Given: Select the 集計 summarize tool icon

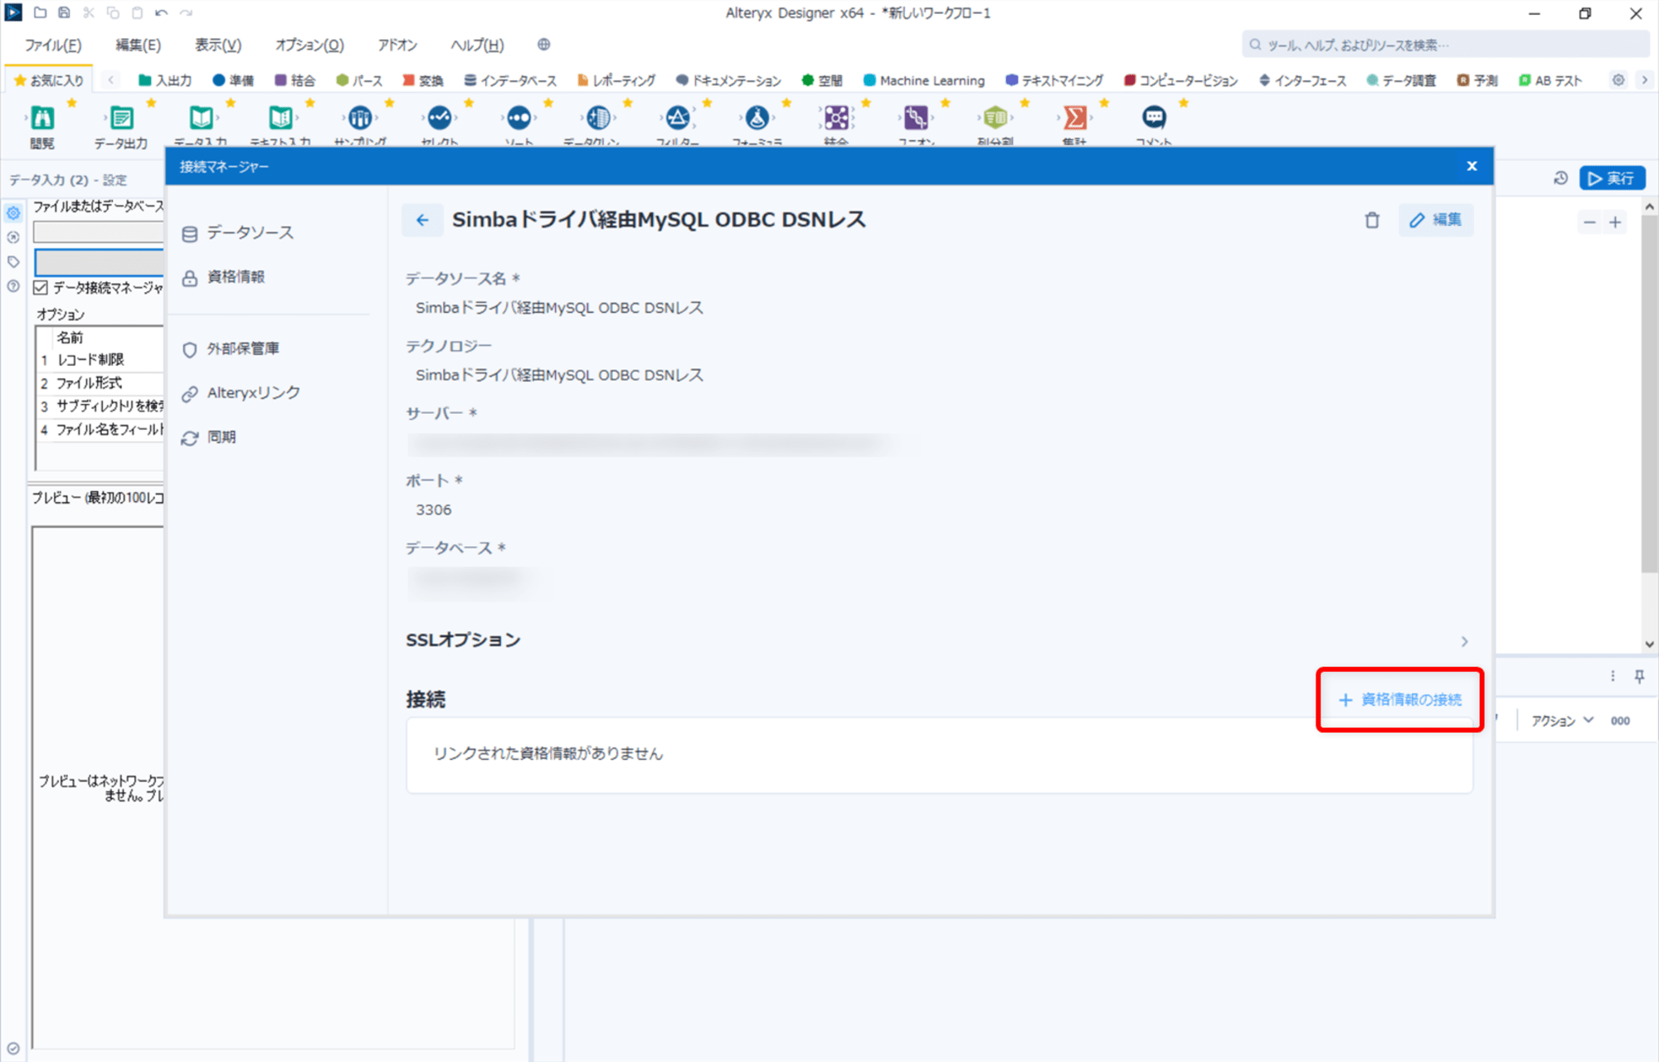Looking at the screenshot, I should tap(1075, 118).
